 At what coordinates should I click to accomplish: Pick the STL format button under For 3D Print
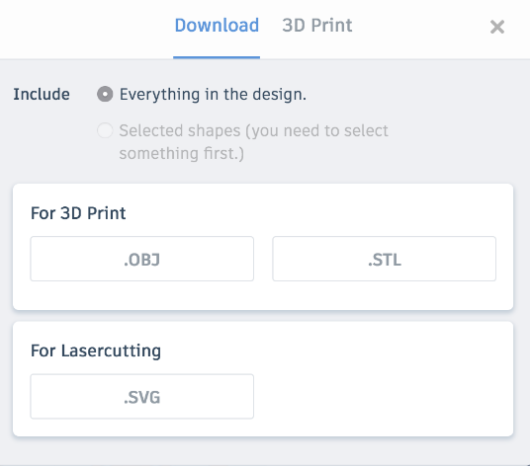pos(385,259)
